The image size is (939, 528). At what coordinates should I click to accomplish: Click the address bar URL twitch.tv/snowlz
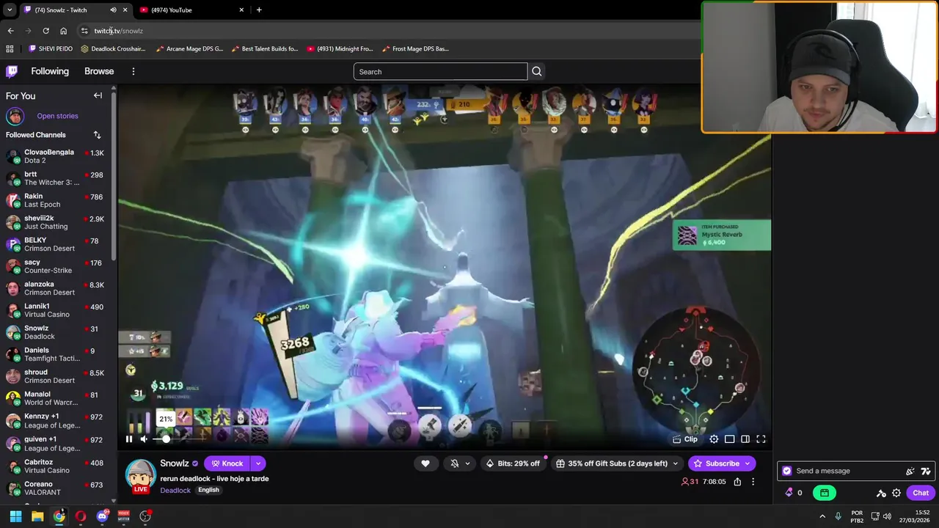119,31
